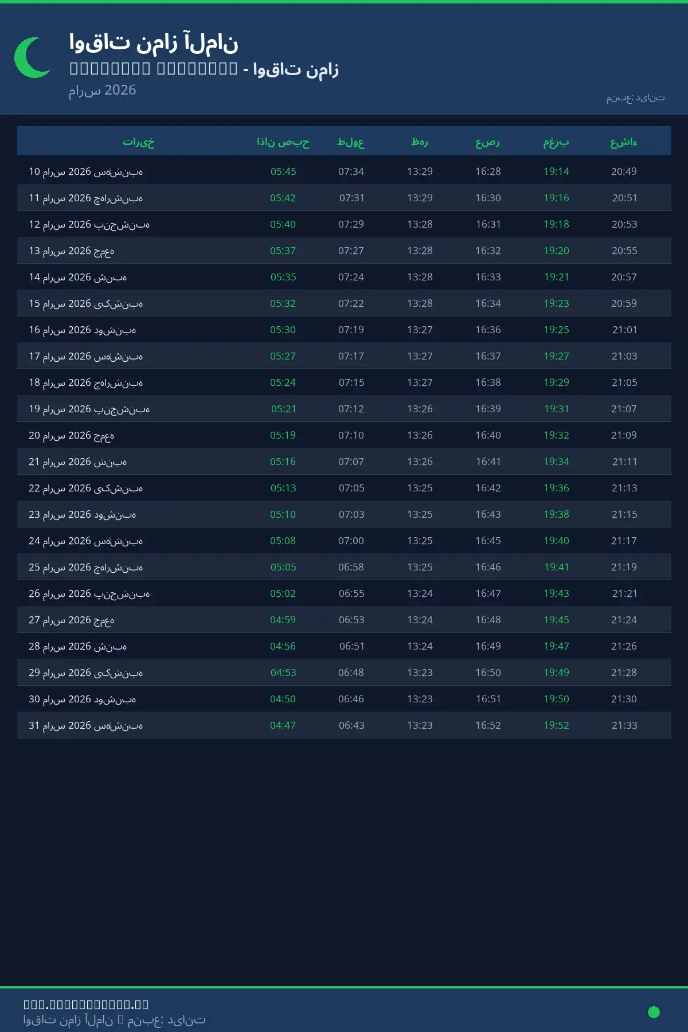Click the Isha column header (عشاء)
The image size is (688, 1032).
624,142
